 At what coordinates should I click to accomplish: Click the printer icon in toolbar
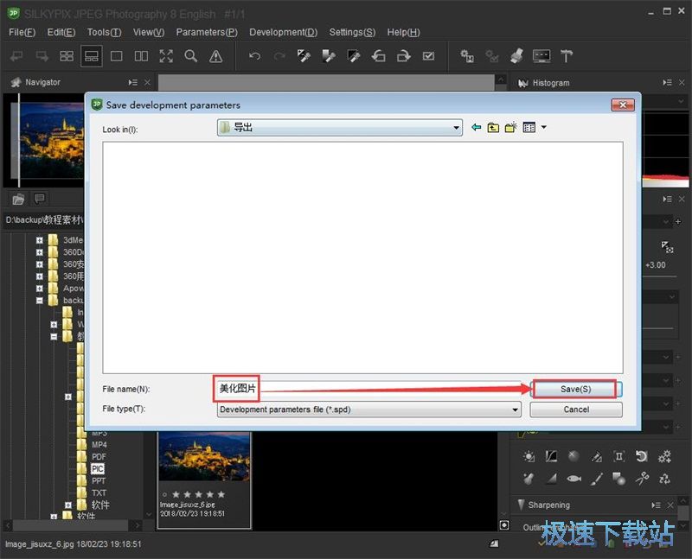pyautogui.click(x=516, y=56)
